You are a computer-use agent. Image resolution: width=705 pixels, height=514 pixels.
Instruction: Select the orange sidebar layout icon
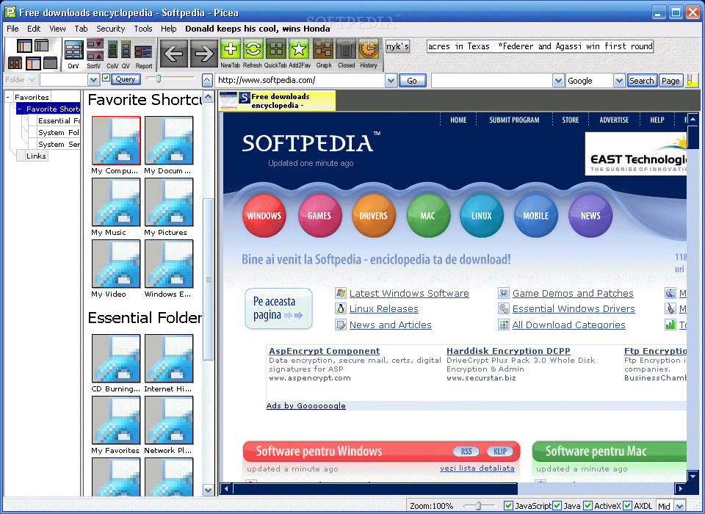point(33,63)
